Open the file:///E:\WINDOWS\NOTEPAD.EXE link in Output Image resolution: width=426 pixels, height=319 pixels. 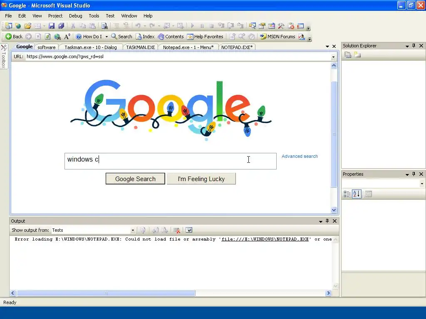(x=265, y=239)
